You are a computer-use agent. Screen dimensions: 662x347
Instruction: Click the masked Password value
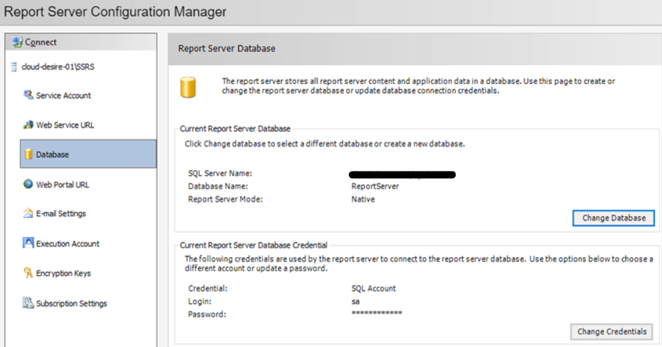click(x=377, y=313)
